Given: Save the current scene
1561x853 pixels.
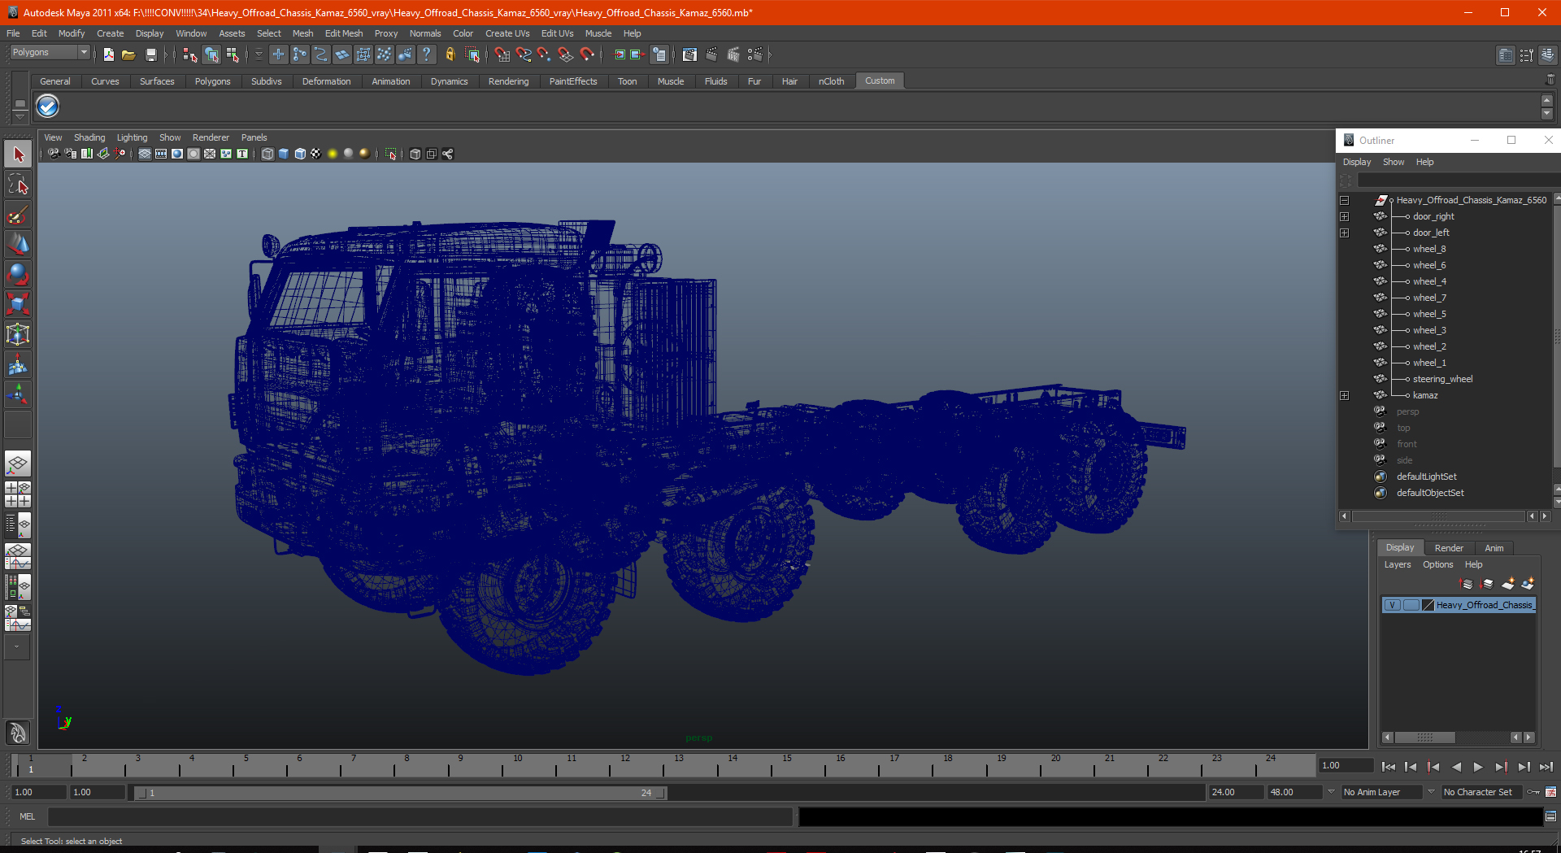Looking at the screenshot, I should click(x=150, y=54).
